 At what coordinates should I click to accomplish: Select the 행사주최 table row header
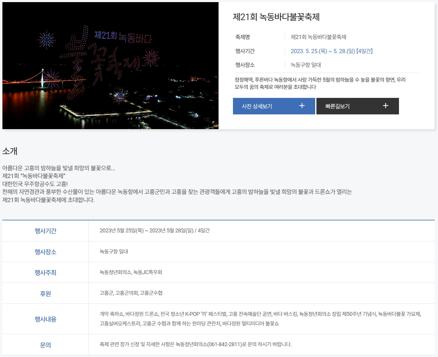45,273
